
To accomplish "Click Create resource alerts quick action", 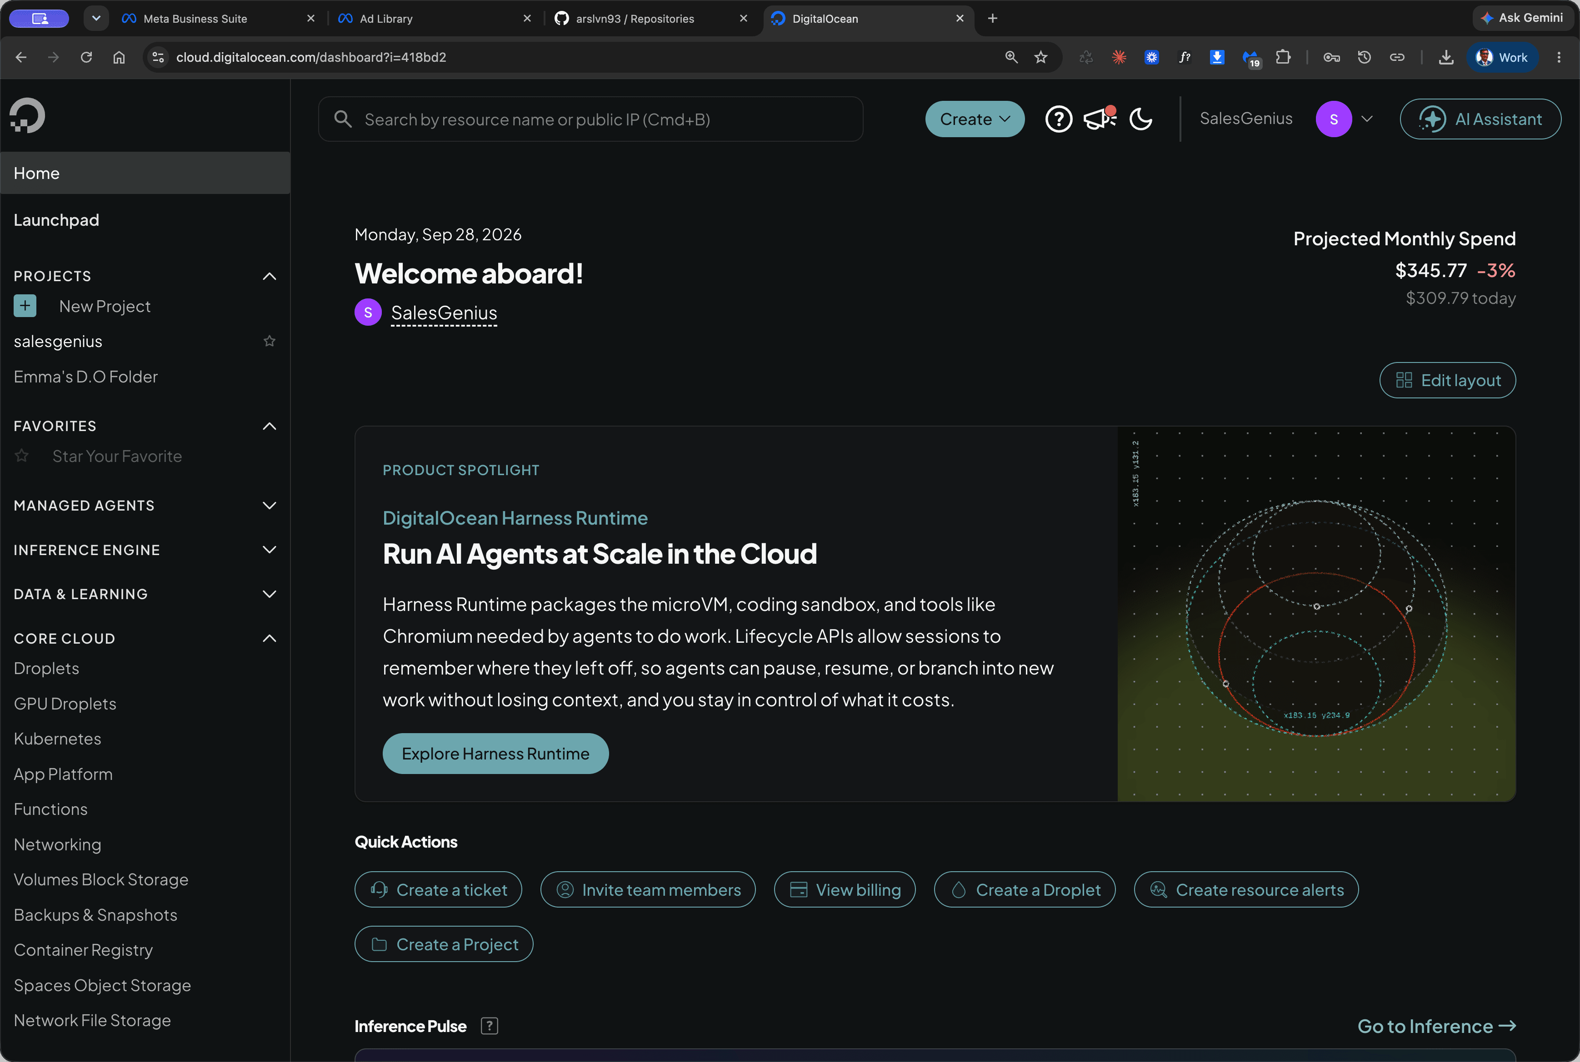I will click(x=1246, y=890).
